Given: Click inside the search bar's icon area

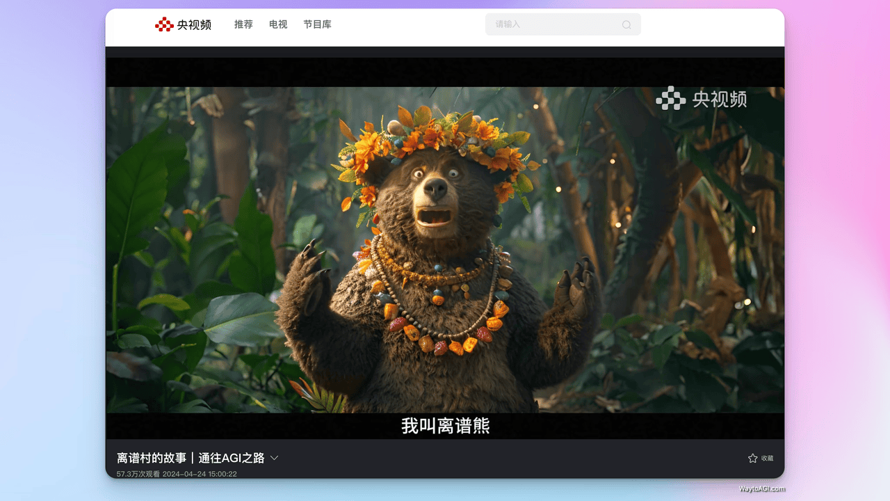Looking at the screenshot, I should [x=625, y=24].
